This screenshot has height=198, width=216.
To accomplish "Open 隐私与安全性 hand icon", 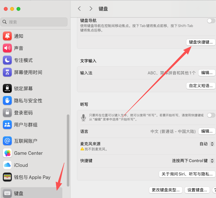I will click(7, 101).
